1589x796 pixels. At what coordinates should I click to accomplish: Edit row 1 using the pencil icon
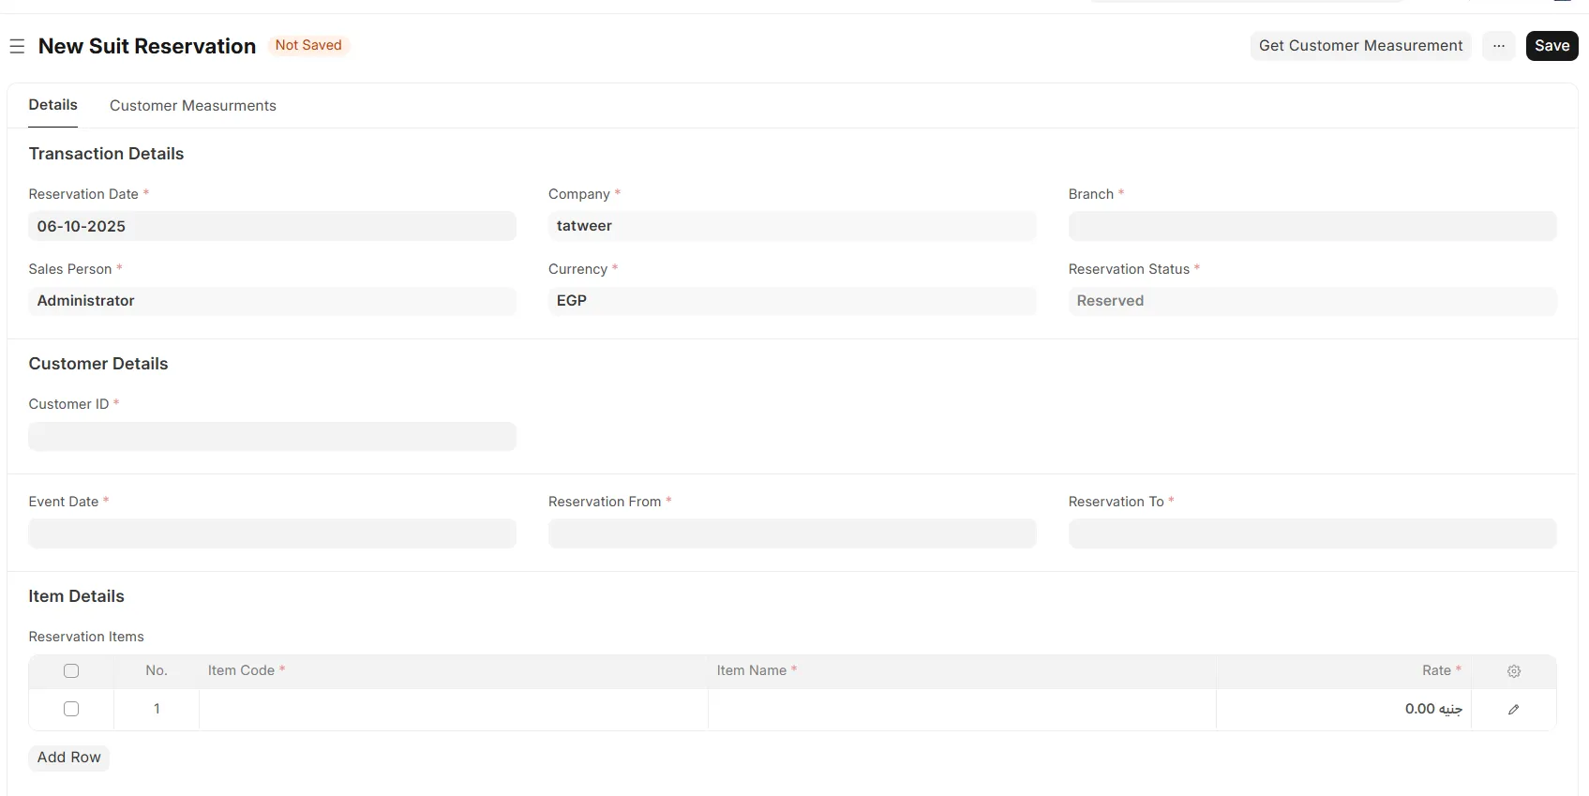tap(1513, 710)
